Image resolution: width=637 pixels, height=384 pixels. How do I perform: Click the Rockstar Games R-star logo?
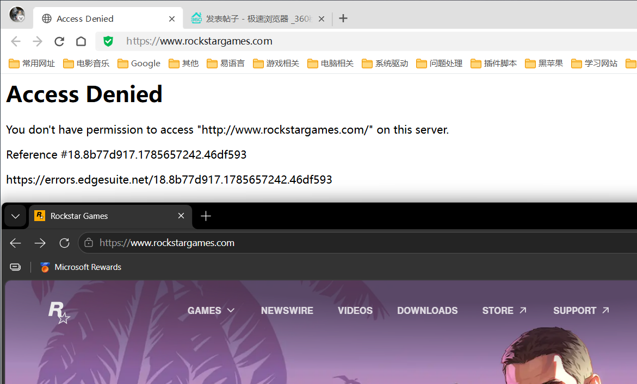point(59,312)
